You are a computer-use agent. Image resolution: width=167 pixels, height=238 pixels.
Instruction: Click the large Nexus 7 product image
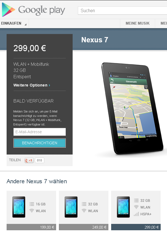[132, 109]
